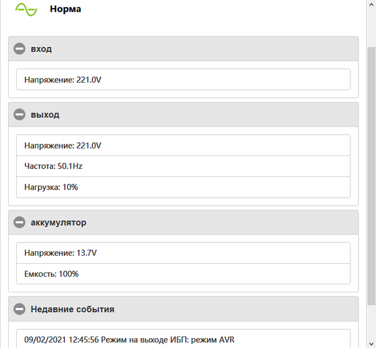Image resolution: width=376 pixels, height=348 pixels.
Task: Open the 09/02/2021 12:45:56 AVR event entry
Action: (183, 339)
